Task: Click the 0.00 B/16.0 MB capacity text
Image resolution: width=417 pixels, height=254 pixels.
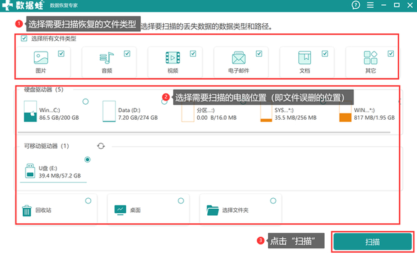Action: pos(217,118)
